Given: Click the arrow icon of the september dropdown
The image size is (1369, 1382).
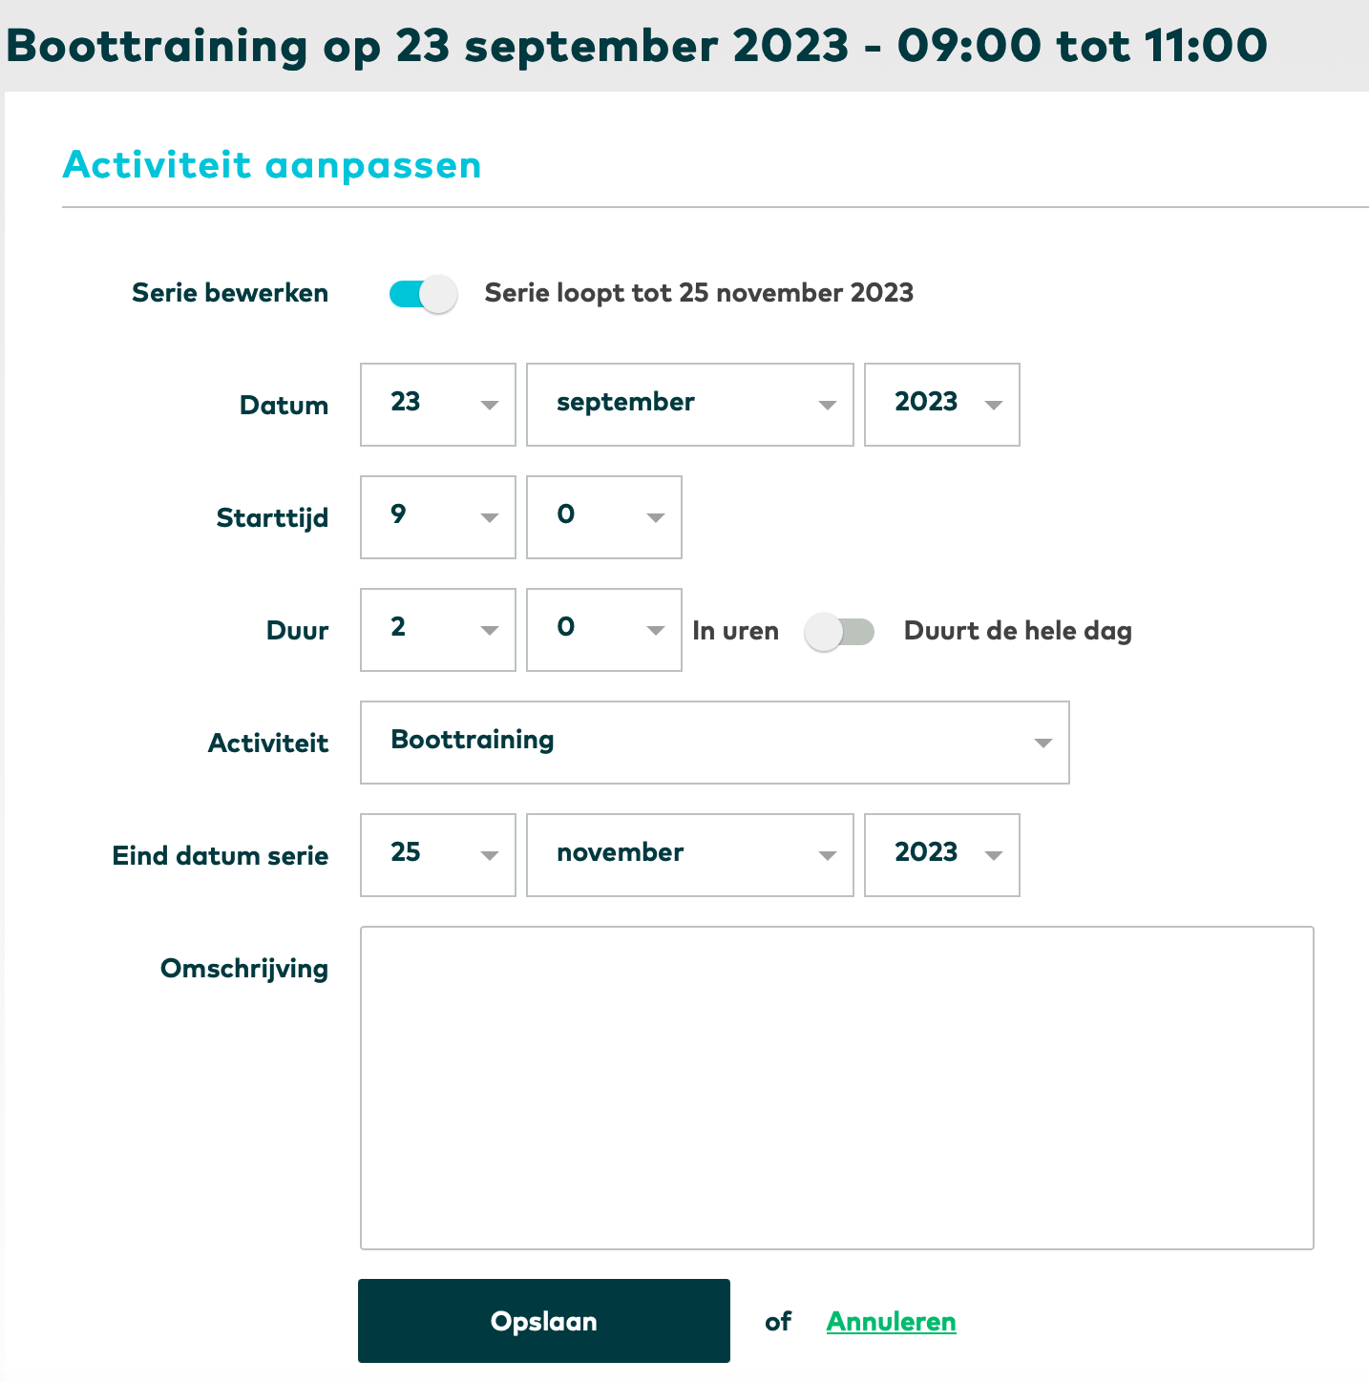Looking at the screenshot, I should pyautogui.click(x=827, y=406).
